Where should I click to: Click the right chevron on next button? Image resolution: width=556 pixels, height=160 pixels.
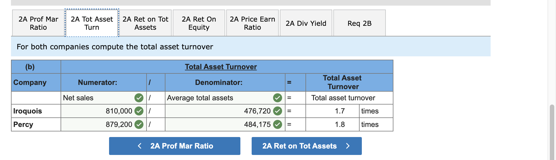348,146
